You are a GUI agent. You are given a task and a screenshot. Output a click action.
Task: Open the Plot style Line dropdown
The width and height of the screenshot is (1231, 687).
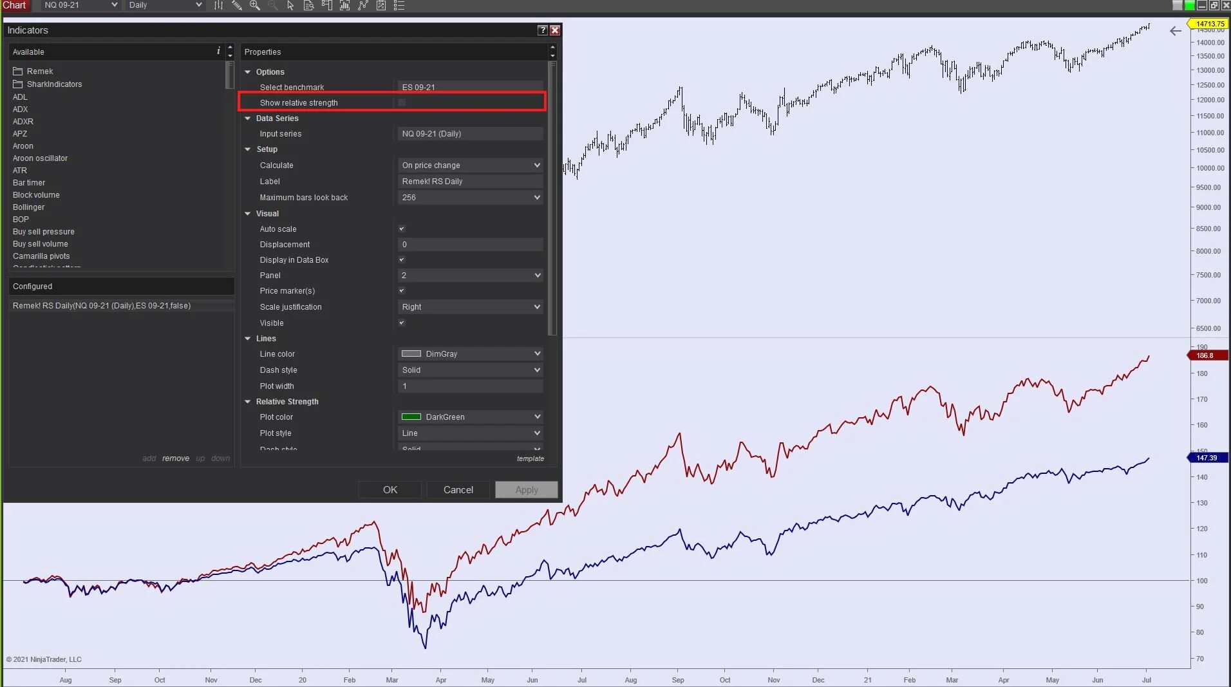point(471,433)
